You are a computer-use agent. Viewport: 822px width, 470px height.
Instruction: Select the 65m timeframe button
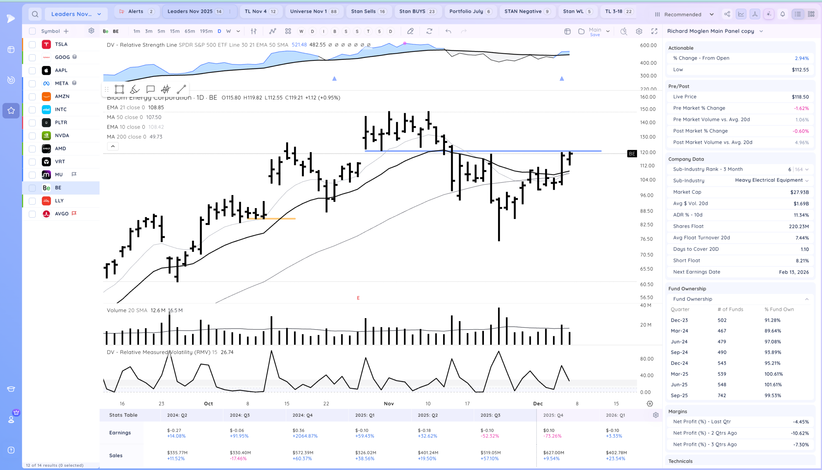pos(190,31)
